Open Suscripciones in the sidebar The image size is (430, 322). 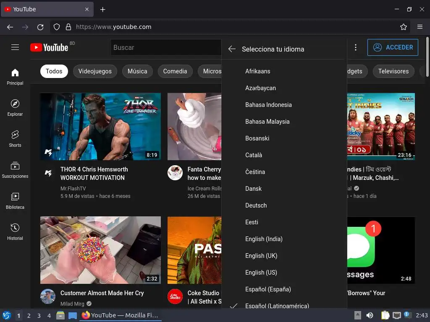tap(15, 170)
